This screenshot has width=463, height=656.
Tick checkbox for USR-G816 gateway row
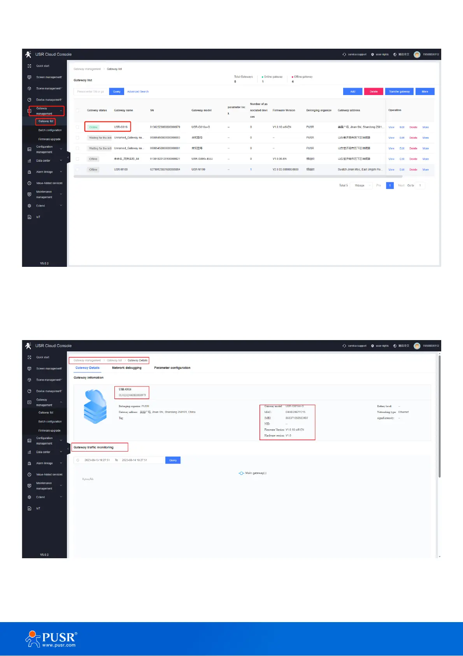77,127
